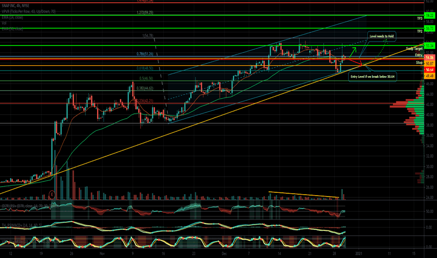This screenshot has width=437, height=258.
Task: Click the 0.382(44.62) Fibonacci label
Action: pyautogui.click(x=145, y=88)
